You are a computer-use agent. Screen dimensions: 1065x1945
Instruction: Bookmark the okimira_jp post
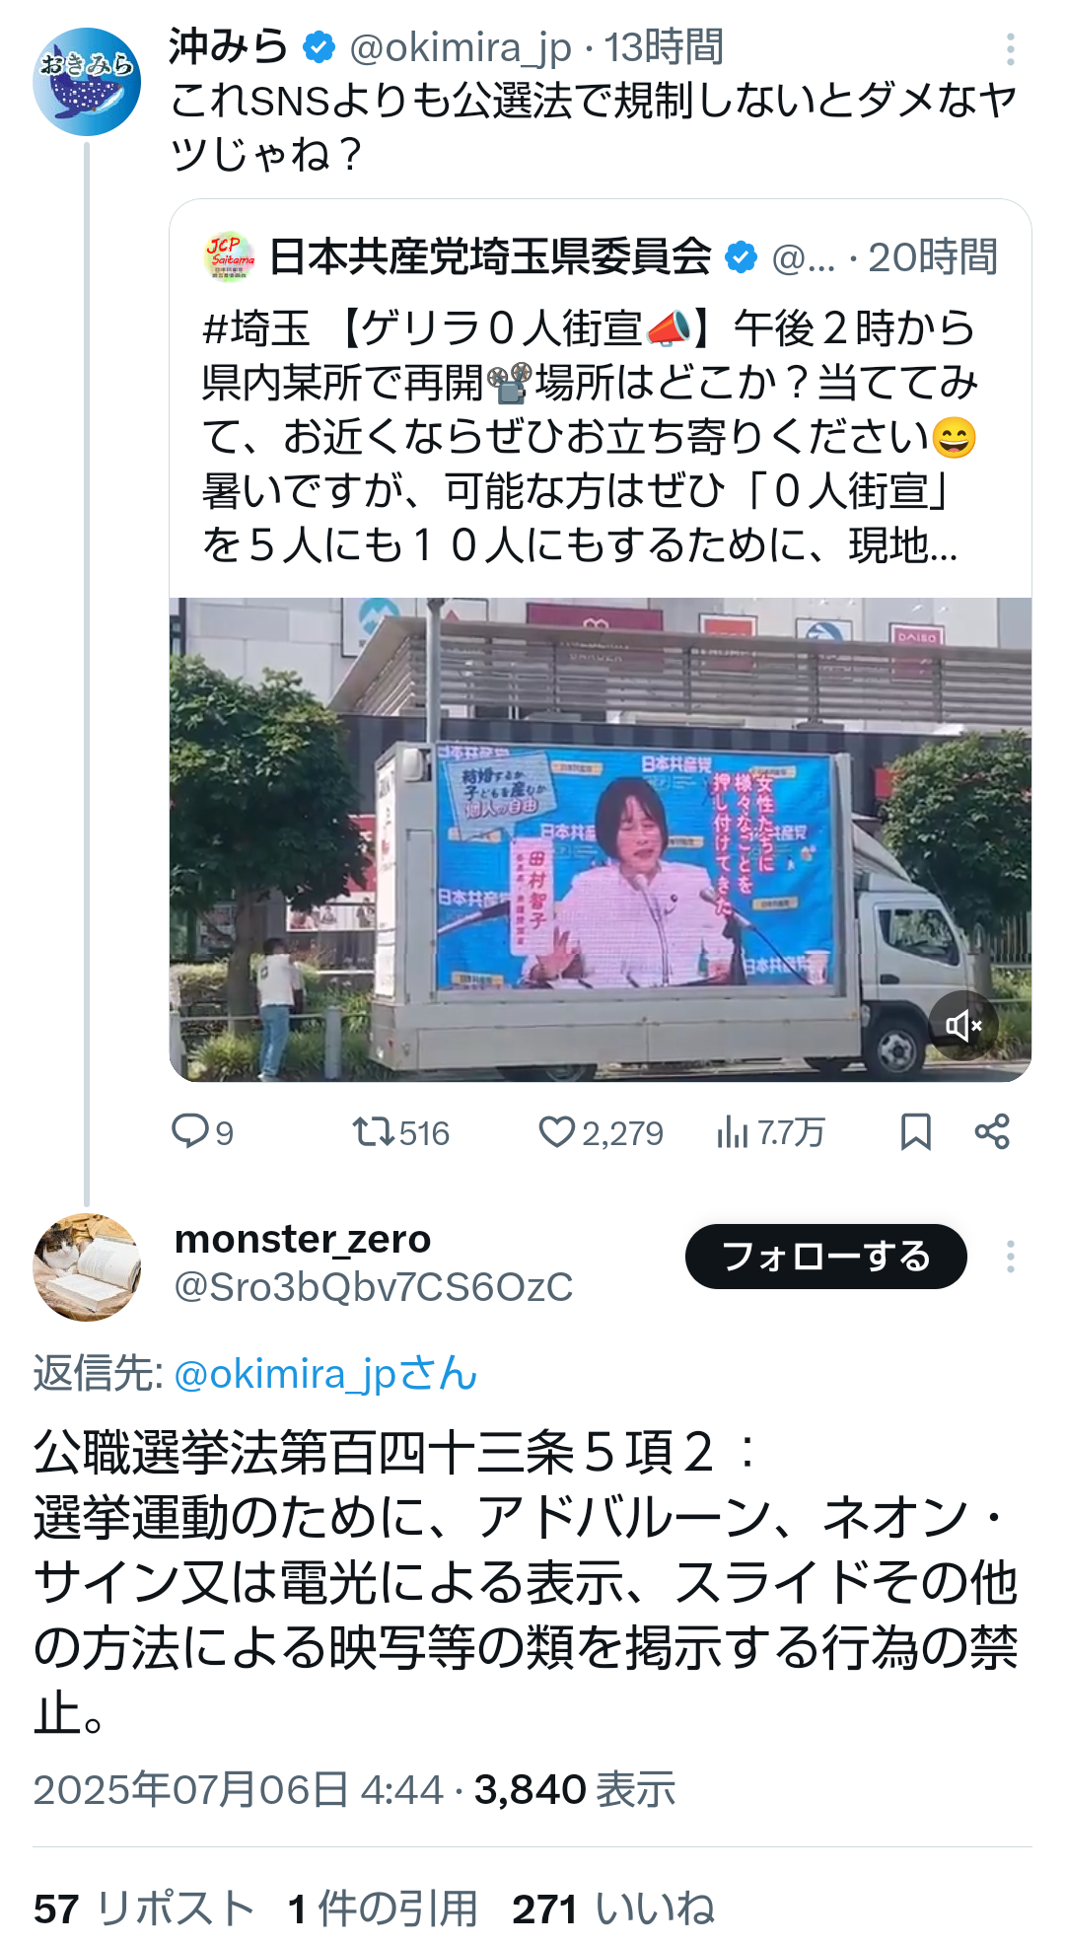tap(915, 1132)
